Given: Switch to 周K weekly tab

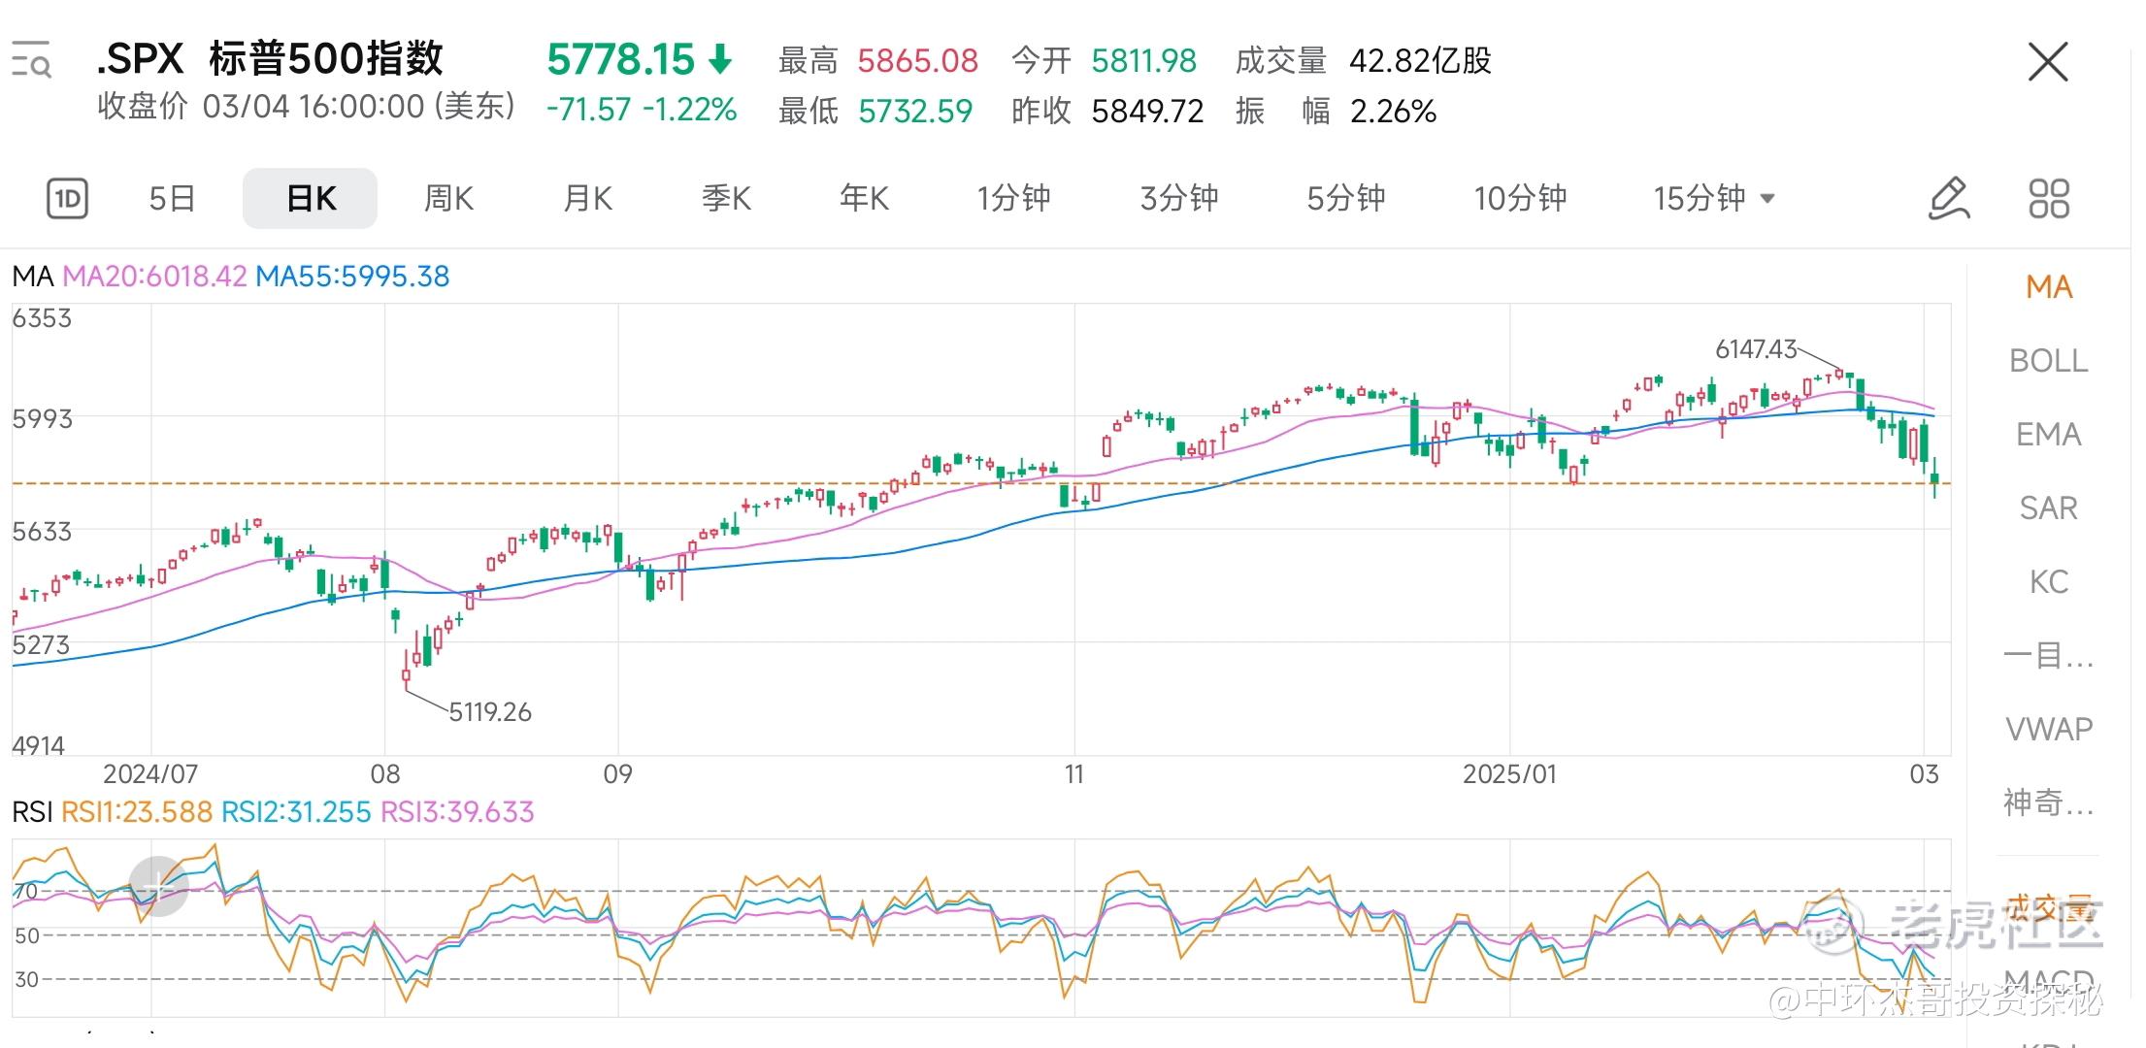Looking at the screenshot, I should (x=448, y=199).
